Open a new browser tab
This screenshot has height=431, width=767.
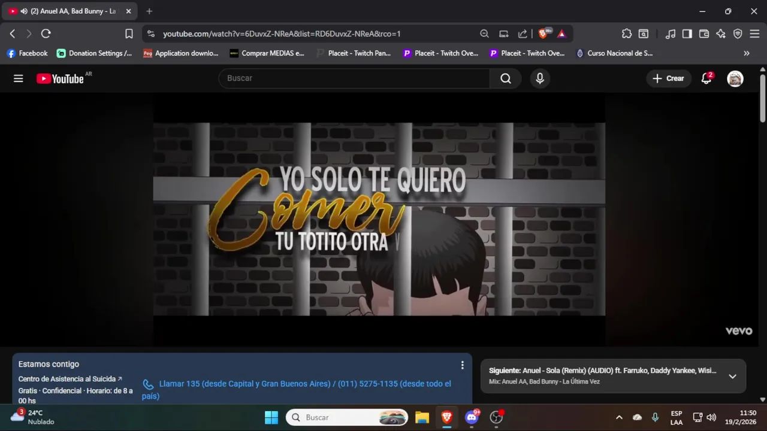click(149, 11)
